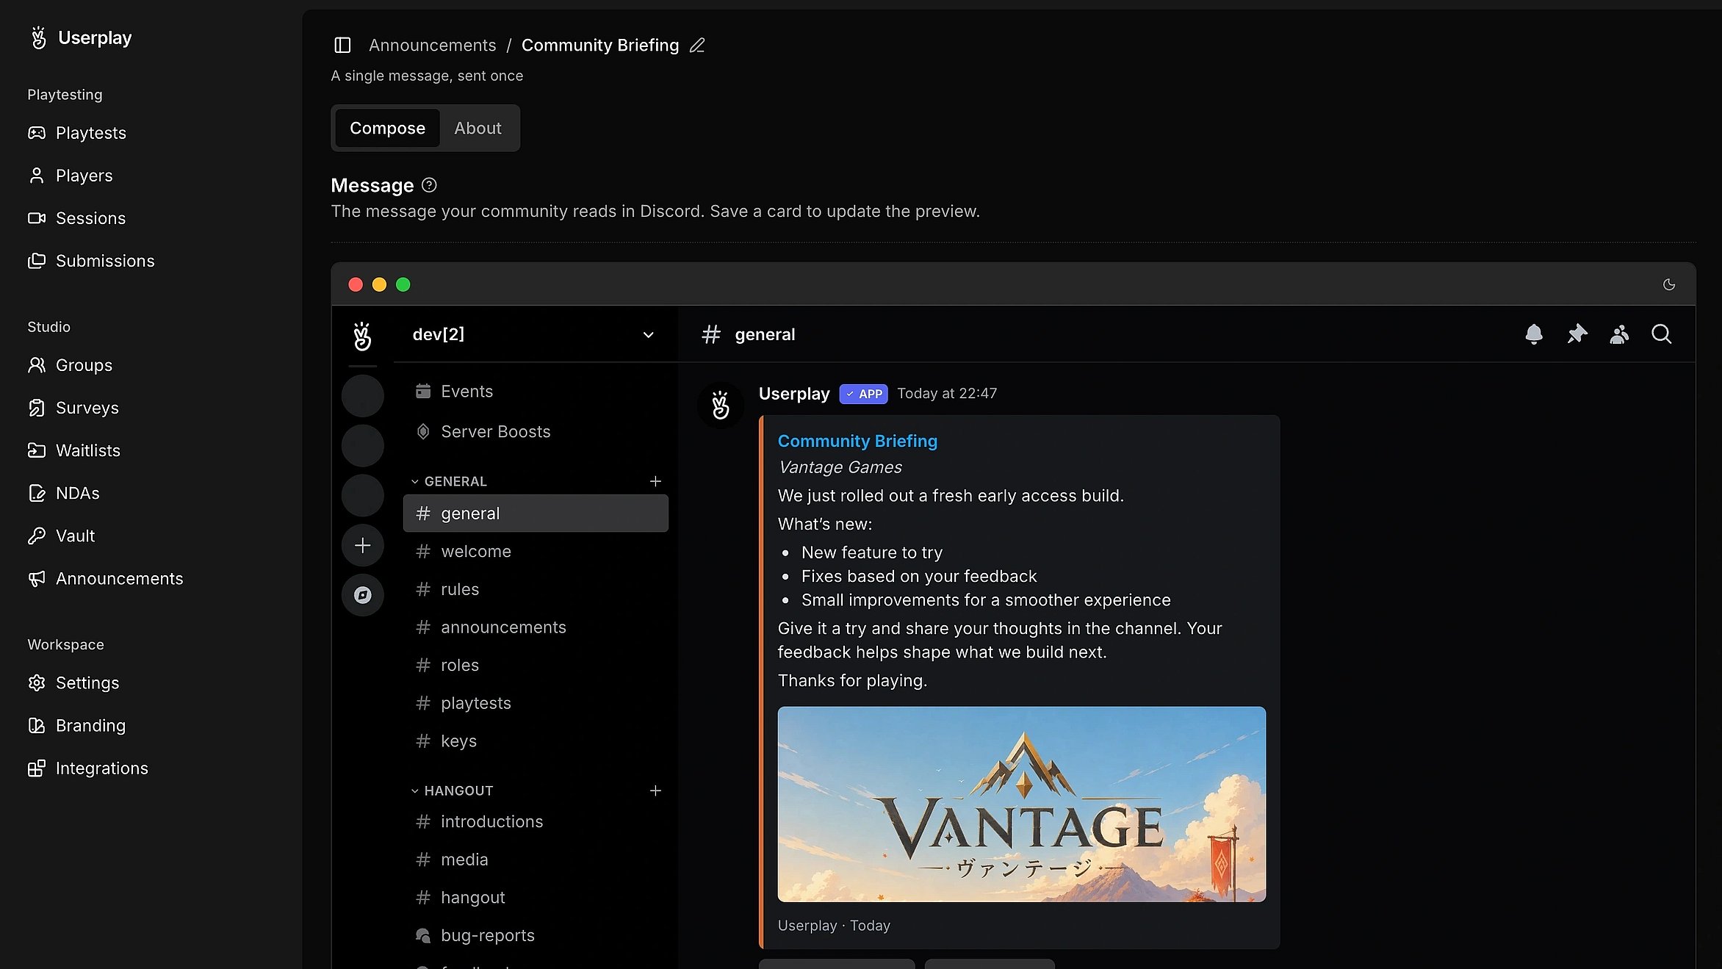The image size is (1722, 969).
Task: Add a server with plus circle
Action: coord(363,545)
